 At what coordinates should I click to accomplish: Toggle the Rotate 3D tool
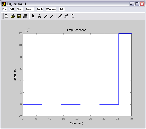pos(73,16)
